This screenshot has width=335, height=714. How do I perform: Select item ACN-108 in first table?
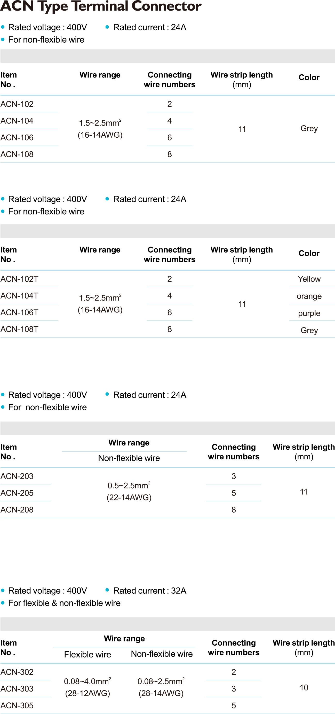tap(17, 154)
